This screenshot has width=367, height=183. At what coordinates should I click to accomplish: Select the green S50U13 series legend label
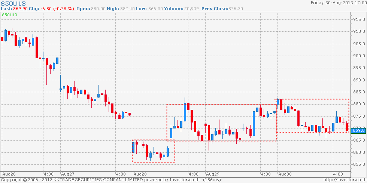pyautogui.click(x=9, y=15)
